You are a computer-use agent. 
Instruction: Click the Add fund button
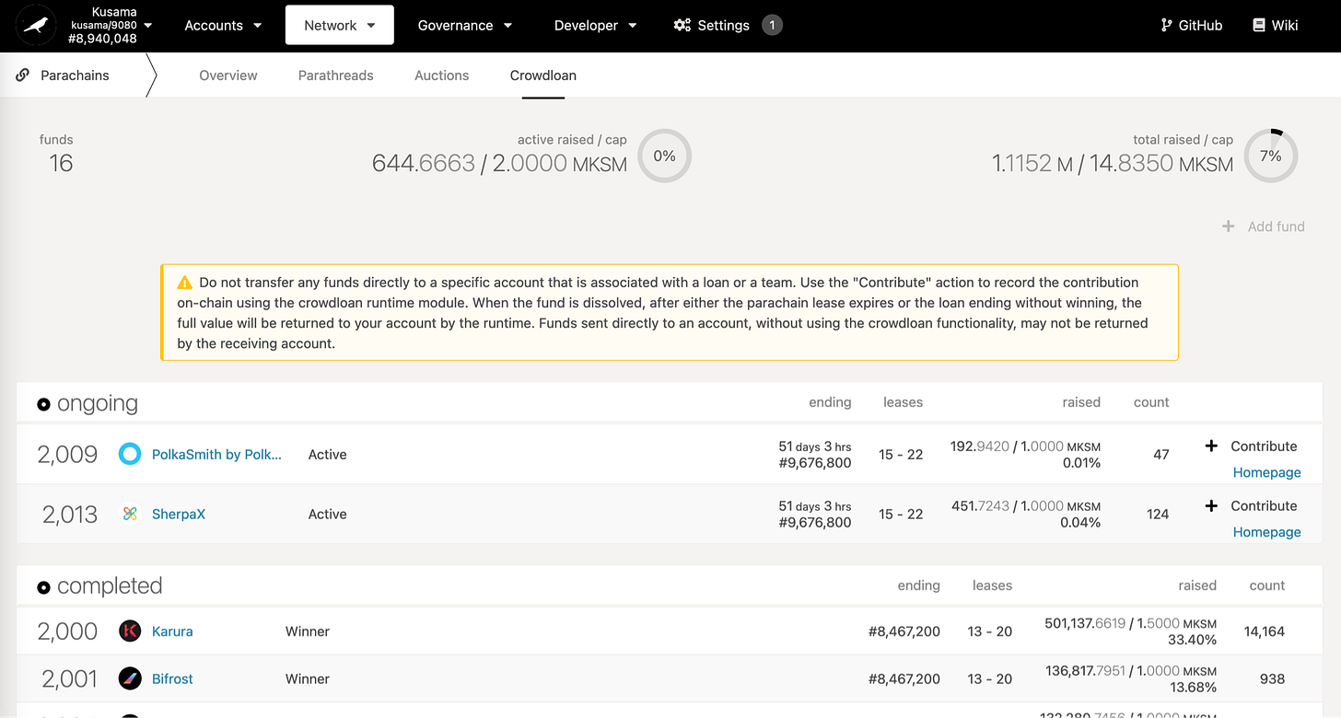[1263, 226]
